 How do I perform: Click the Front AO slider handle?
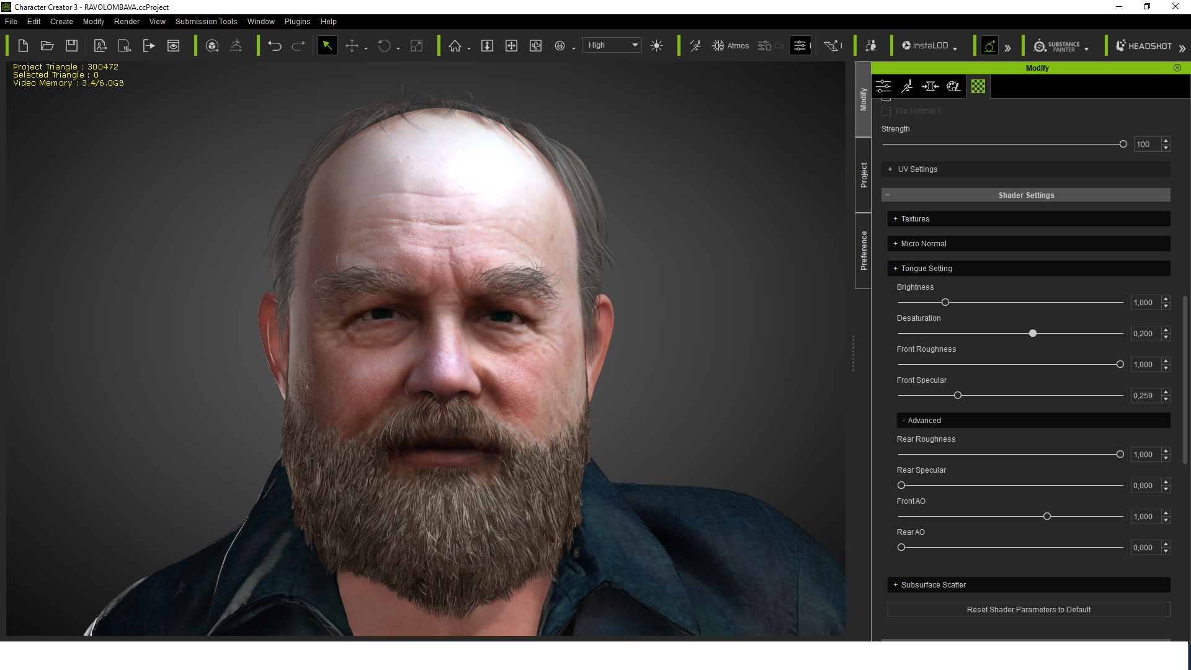1047,517
